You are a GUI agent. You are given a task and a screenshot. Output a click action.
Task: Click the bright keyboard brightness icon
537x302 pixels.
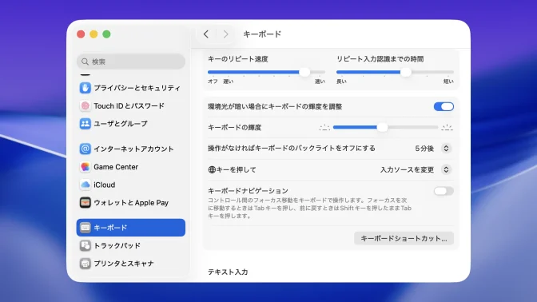pos(447,127)
